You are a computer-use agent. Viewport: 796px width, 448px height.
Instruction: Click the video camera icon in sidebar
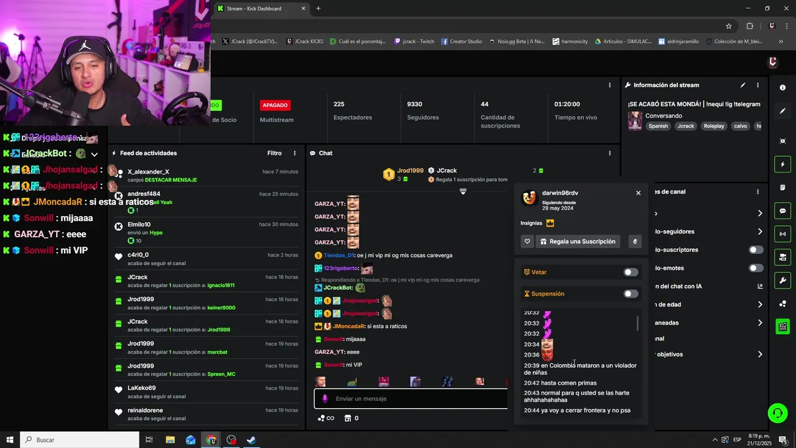782,257
